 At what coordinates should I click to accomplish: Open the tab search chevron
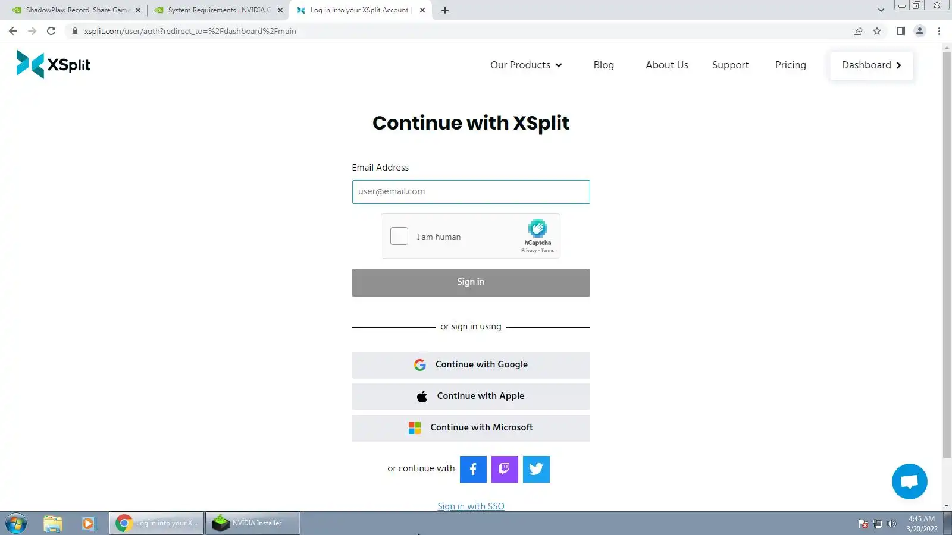[x=881, y=10]
